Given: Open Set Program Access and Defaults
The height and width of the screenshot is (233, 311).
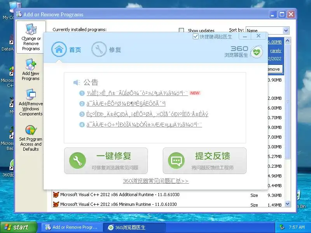Looking at the screenshot, I should pyautogui.click(x=31, y=138).
